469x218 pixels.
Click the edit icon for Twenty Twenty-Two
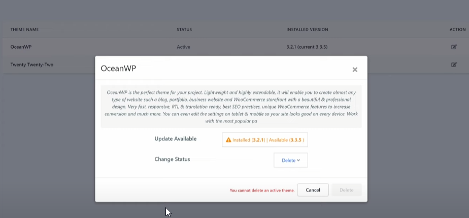tap(454, 65)
